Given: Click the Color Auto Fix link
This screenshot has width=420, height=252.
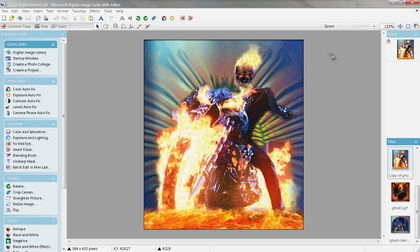Looking at the screenshot, I should 24,89.
